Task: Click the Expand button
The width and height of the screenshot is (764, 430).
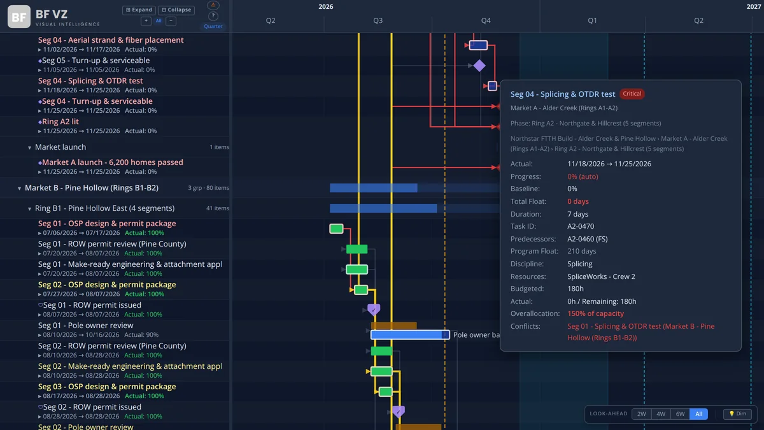Action: tap(139, 10)
